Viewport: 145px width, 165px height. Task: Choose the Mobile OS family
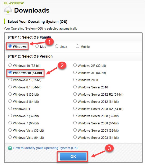tap(77, 46)
